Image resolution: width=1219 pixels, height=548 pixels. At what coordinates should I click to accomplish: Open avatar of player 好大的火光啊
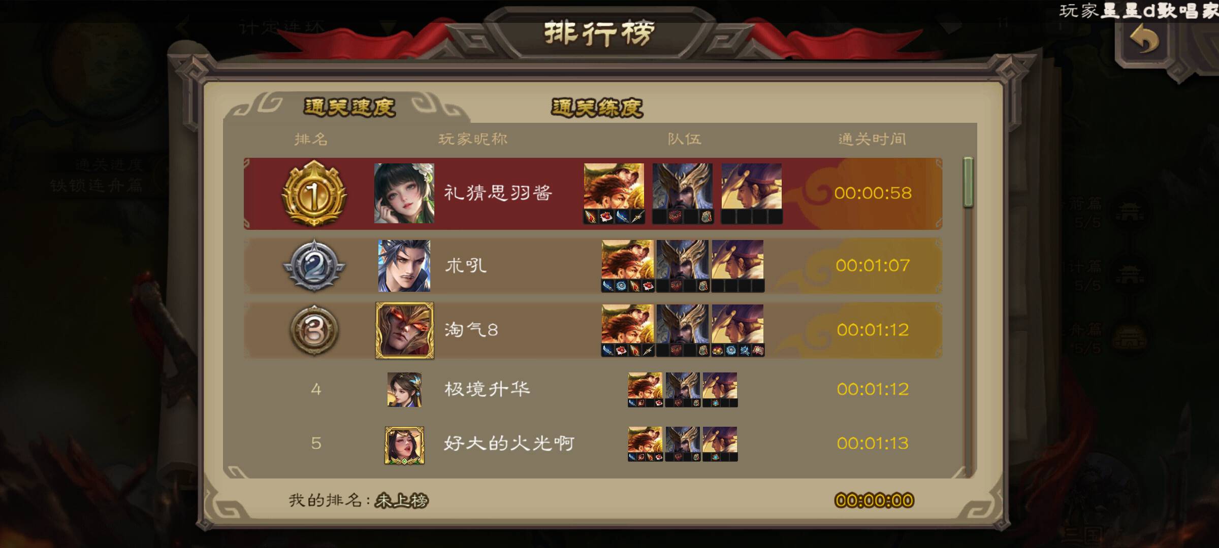pyautogui.click(x=405, y=446)
